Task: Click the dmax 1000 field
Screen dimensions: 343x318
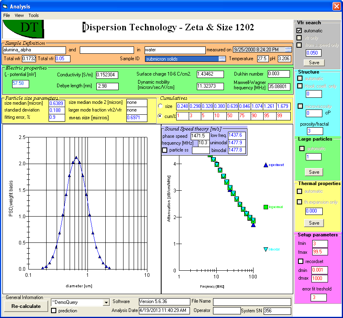Action: click(x=320, y=278)
